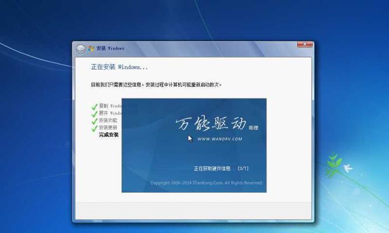Click the 助理 label beside the logo
The width and height of the screenshot is (389, 233).
tap(254, 128)
